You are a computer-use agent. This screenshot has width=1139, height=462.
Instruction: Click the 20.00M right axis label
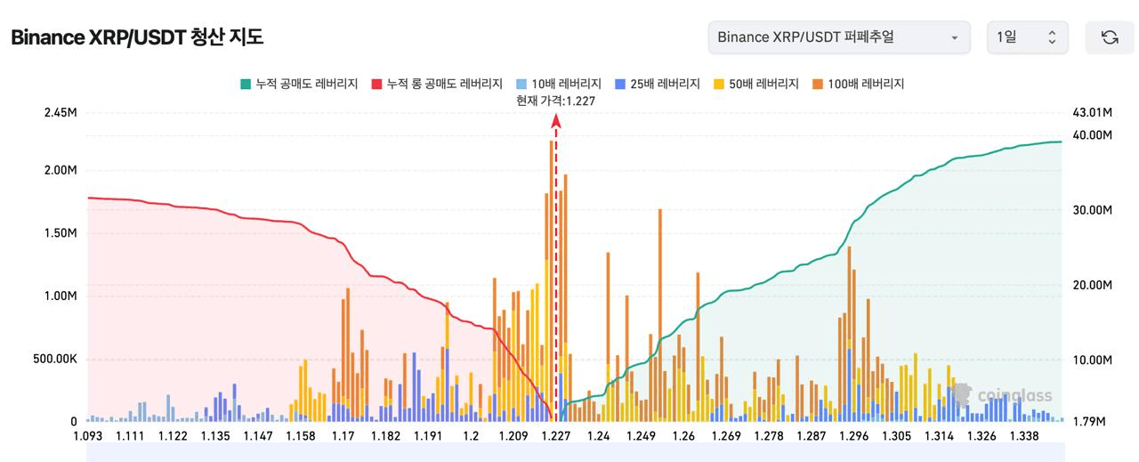click(1094, 285)
